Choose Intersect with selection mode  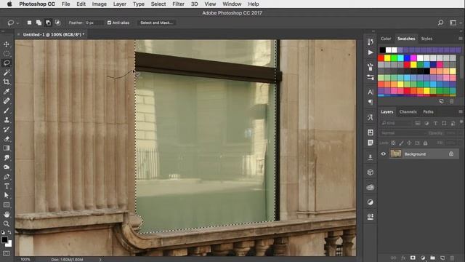58,23
